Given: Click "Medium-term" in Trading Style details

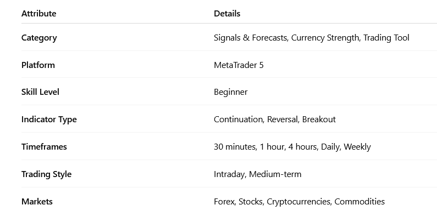Looking at the screenshot, I should tap(275, 174).
